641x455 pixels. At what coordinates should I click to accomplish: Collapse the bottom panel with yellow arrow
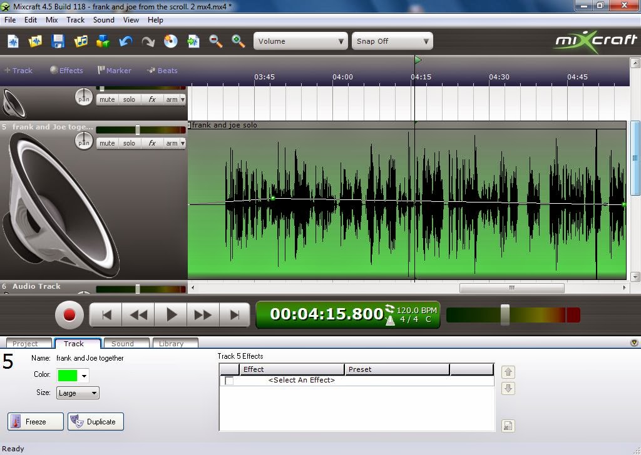(x=634, y=342)
